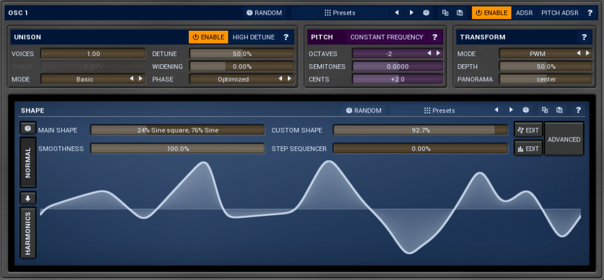The width and height of the screenshot is (604, 280).
Task: Click EDIT button for CUSTOM SHAPE
Action: 528,130
